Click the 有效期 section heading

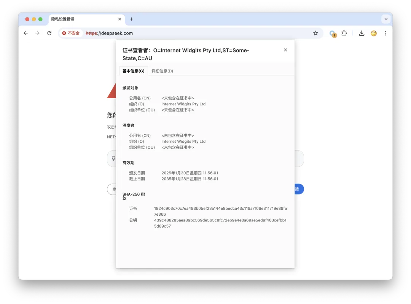[128, 163]
